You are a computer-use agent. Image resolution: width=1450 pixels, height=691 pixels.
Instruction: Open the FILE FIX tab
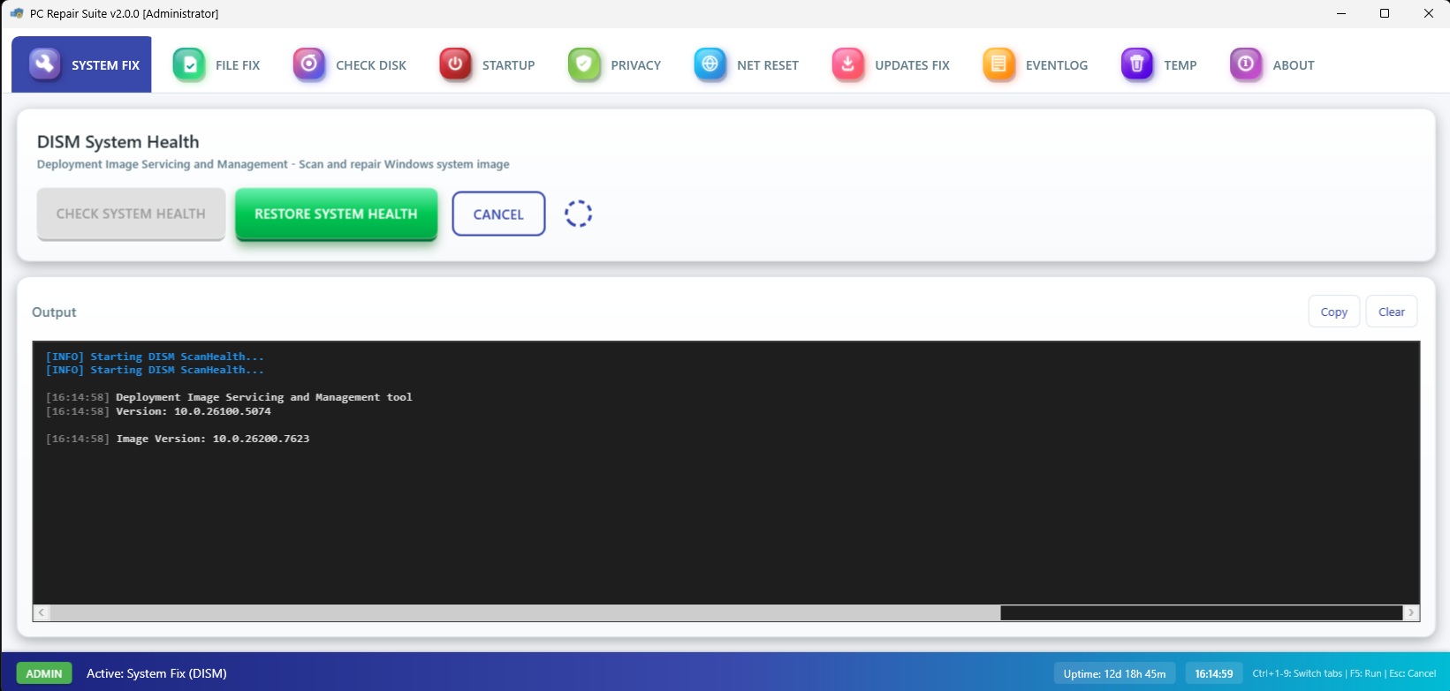click(x=238, y=65)
